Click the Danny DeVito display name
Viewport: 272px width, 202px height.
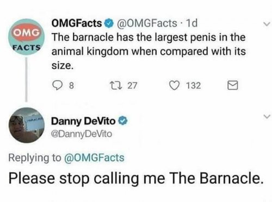83,121
